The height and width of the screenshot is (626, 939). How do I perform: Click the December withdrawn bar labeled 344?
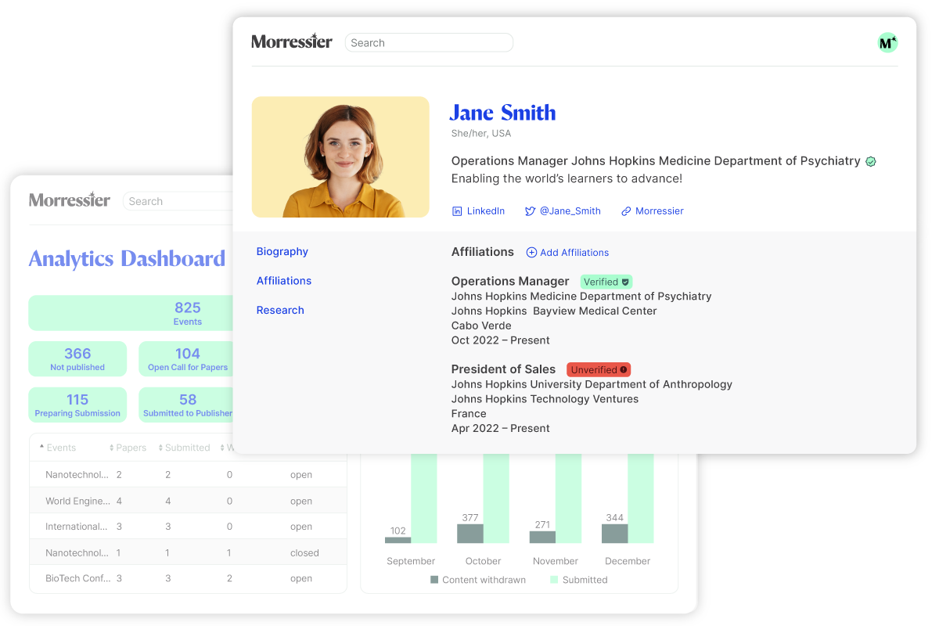pyautogui.click(x=614, y=534)
